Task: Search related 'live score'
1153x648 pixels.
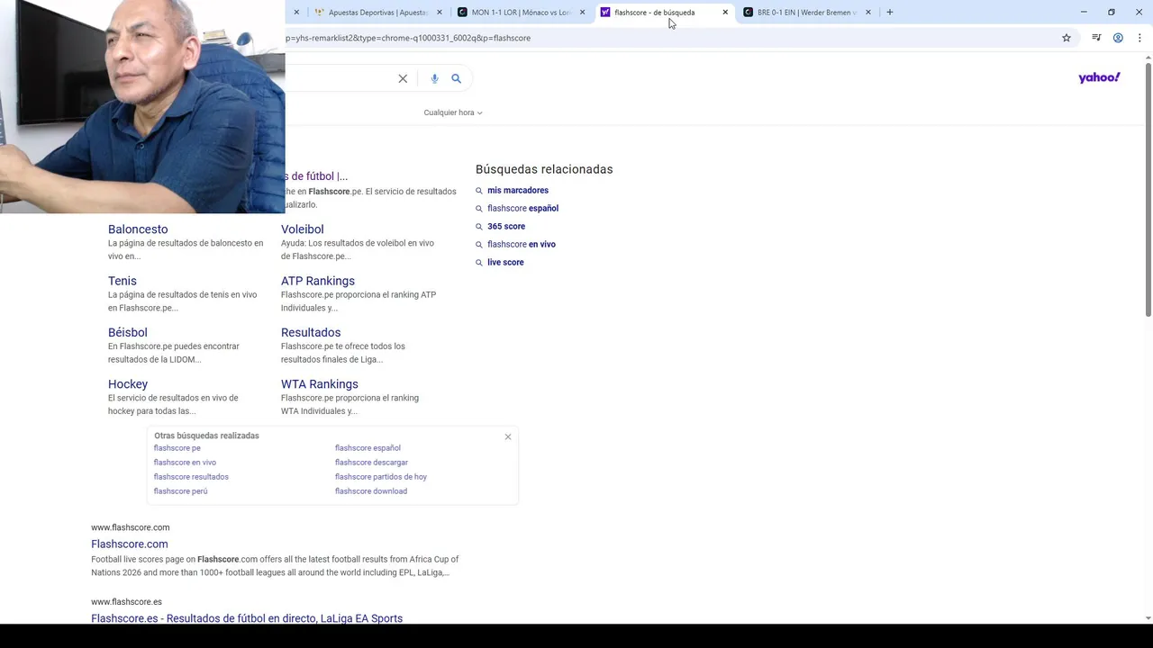Action: pyautogui.click(x=505, y=262)
